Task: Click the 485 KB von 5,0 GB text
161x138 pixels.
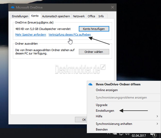Action: pyautogui.click(x=43, y=29)
